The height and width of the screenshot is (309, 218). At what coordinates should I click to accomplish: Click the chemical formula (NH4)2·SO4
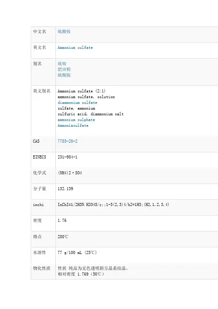point(69,173)
